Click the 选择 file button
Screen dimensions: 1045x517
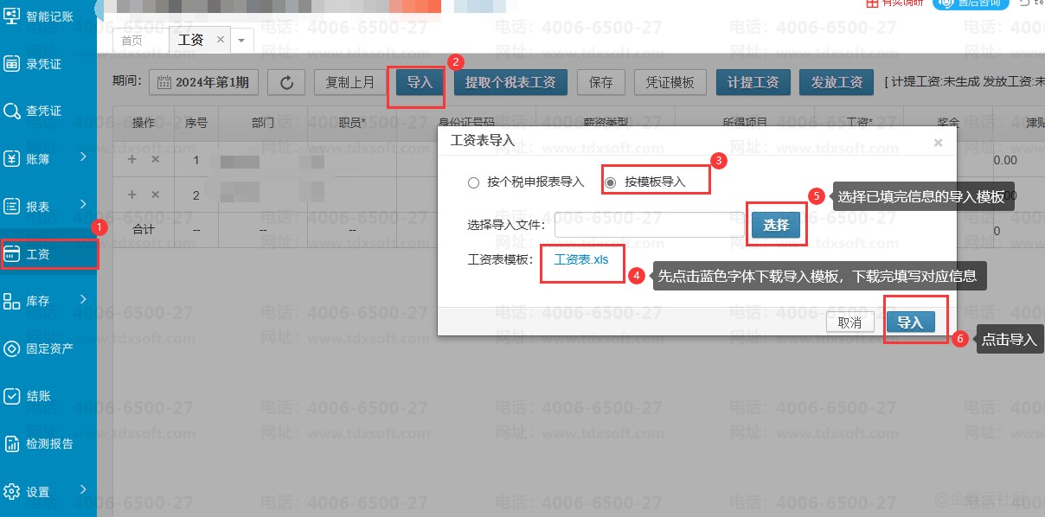tap(776, 226)
